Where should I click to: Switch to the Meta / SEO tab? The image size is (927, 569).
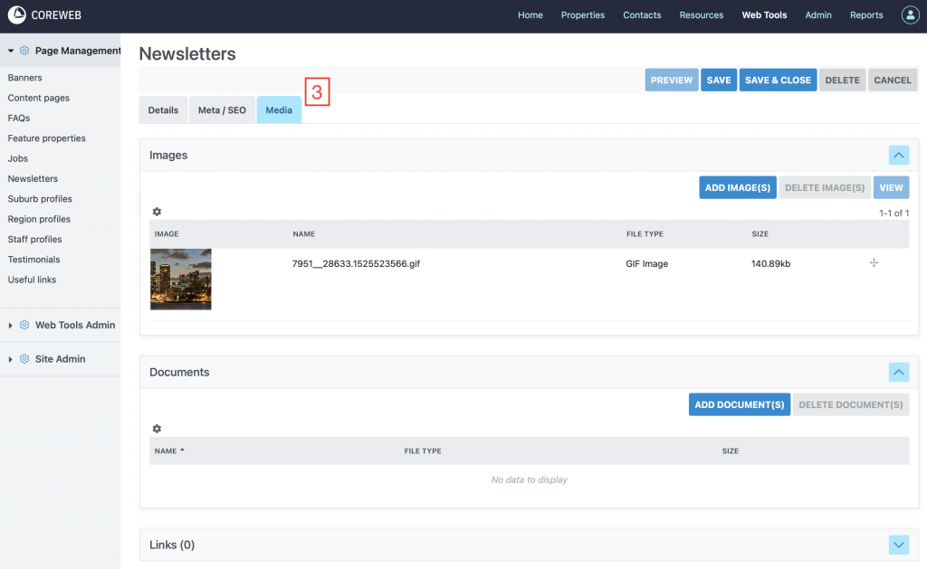[222, 110]
